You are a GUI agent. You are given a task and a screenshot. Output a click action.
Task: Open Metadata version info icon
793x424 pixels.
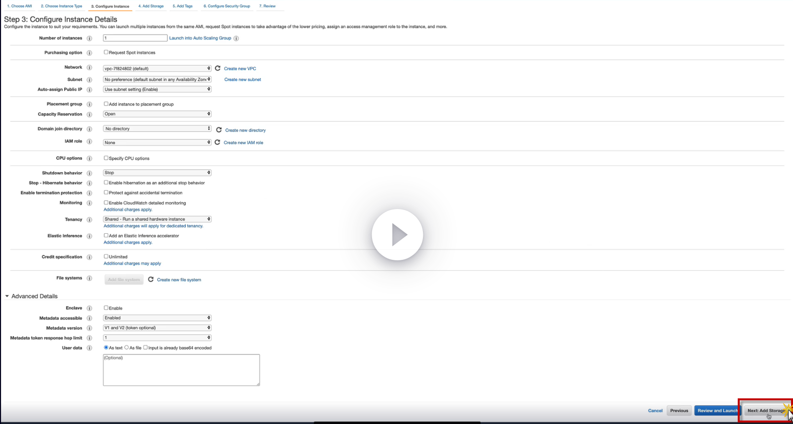point(89,328)
